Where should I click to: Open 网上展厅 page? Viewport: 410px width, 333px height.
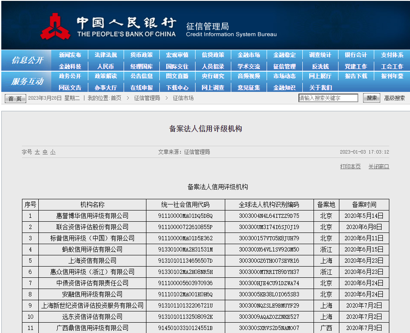click(x=320, y=76)
